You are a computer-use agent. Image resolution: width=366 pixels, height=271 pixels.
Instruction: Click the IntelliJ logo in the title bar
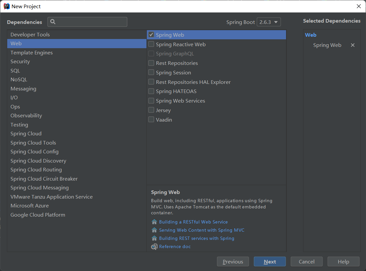pos(7,6)
